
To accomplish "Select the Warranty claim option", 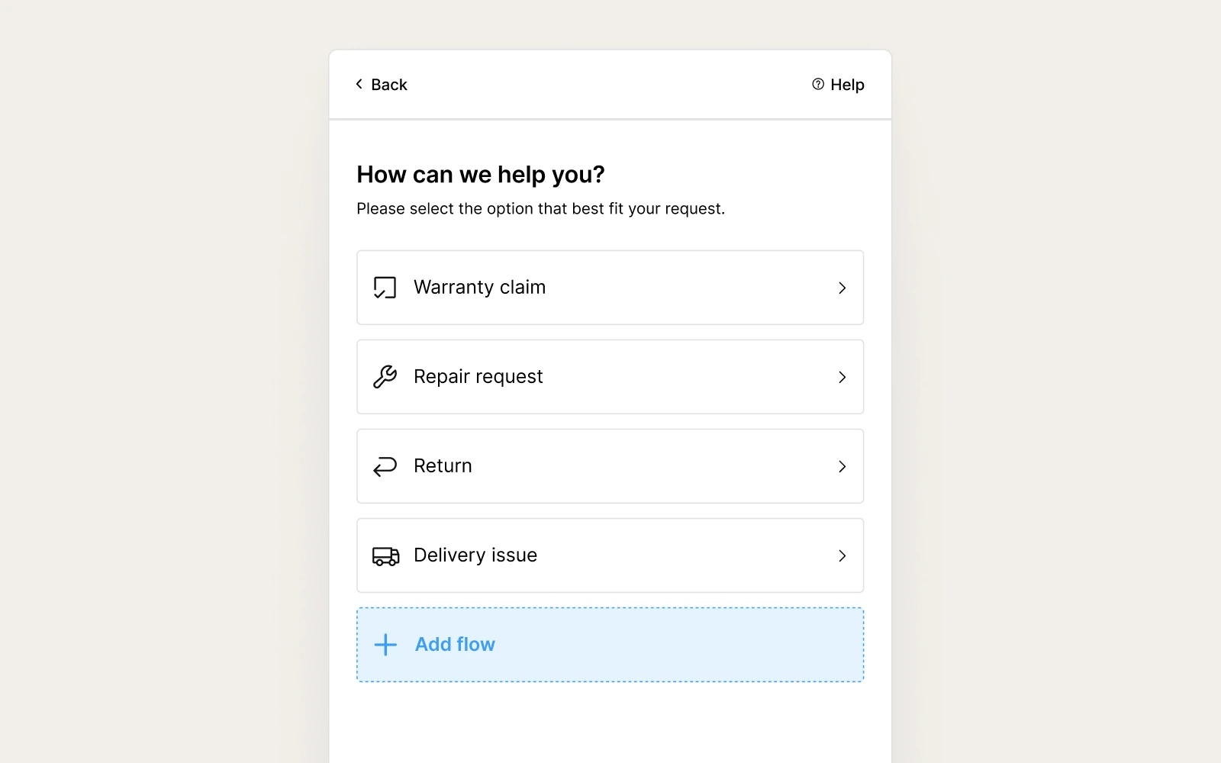I will (610, 288).
